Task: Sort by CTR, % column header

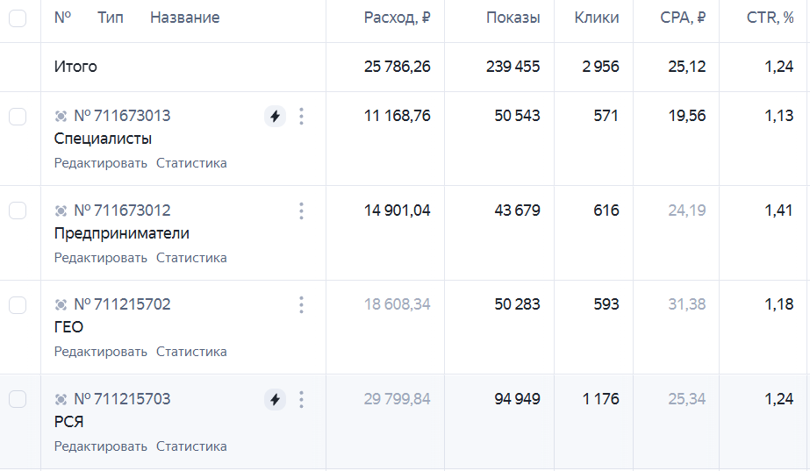Action: [x=770, y=18]
